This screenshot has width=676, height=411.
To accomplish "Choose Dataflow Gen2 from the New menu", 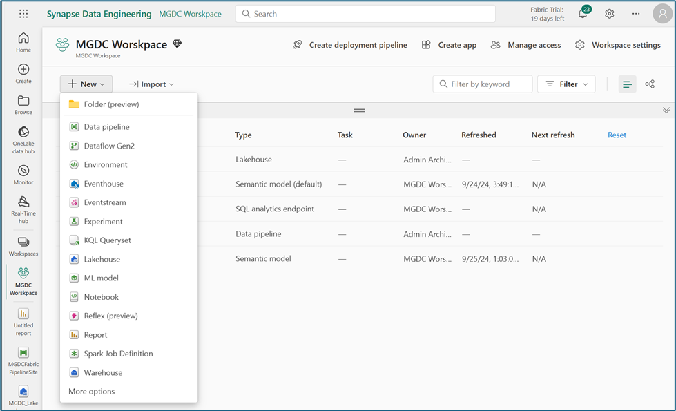I will (x=128, y=146).
